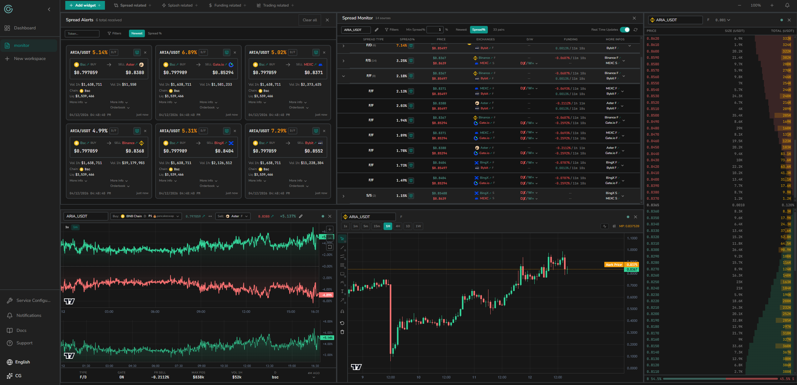Click the Min Spread% input field
Screen dimensions: 797x385
[435, 30]
